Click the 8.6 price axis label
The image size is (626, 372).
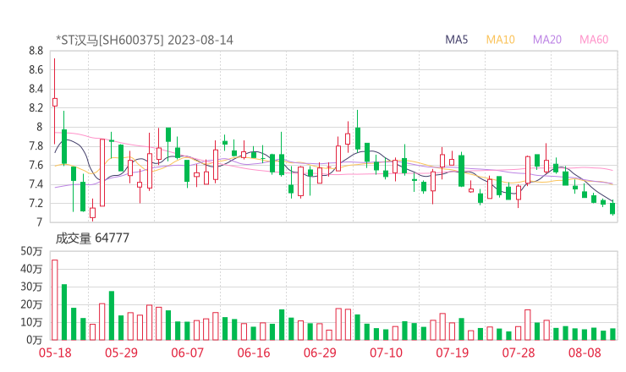(x=36, y=70)
